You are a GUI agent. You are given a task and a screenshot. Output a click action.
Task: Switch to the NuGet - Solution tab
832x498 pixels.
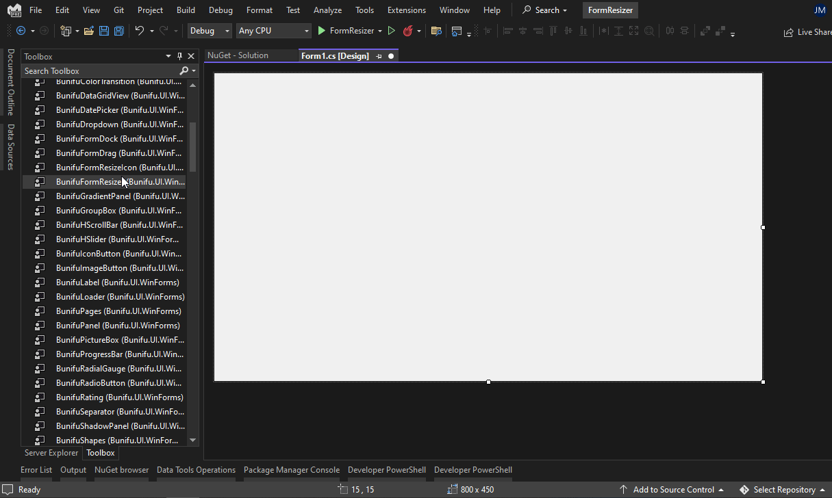coord(238,55)
